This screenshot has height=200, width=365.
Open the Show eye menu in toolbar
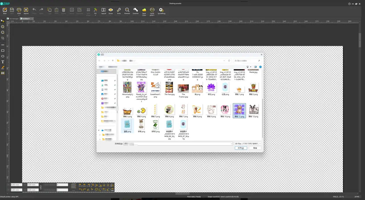[x=111, y=11]
